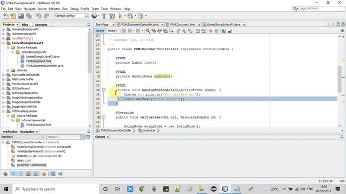Toggle show fields filter in Navigator

tap(13, 174)
